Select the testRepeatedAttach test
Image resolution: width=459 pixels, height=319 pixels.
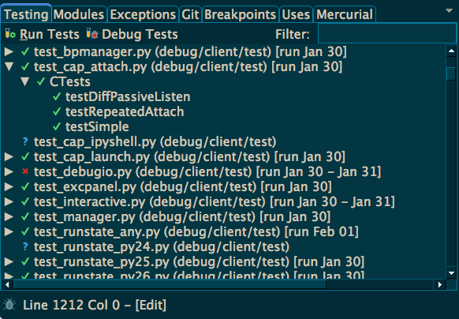coord(125,111)
